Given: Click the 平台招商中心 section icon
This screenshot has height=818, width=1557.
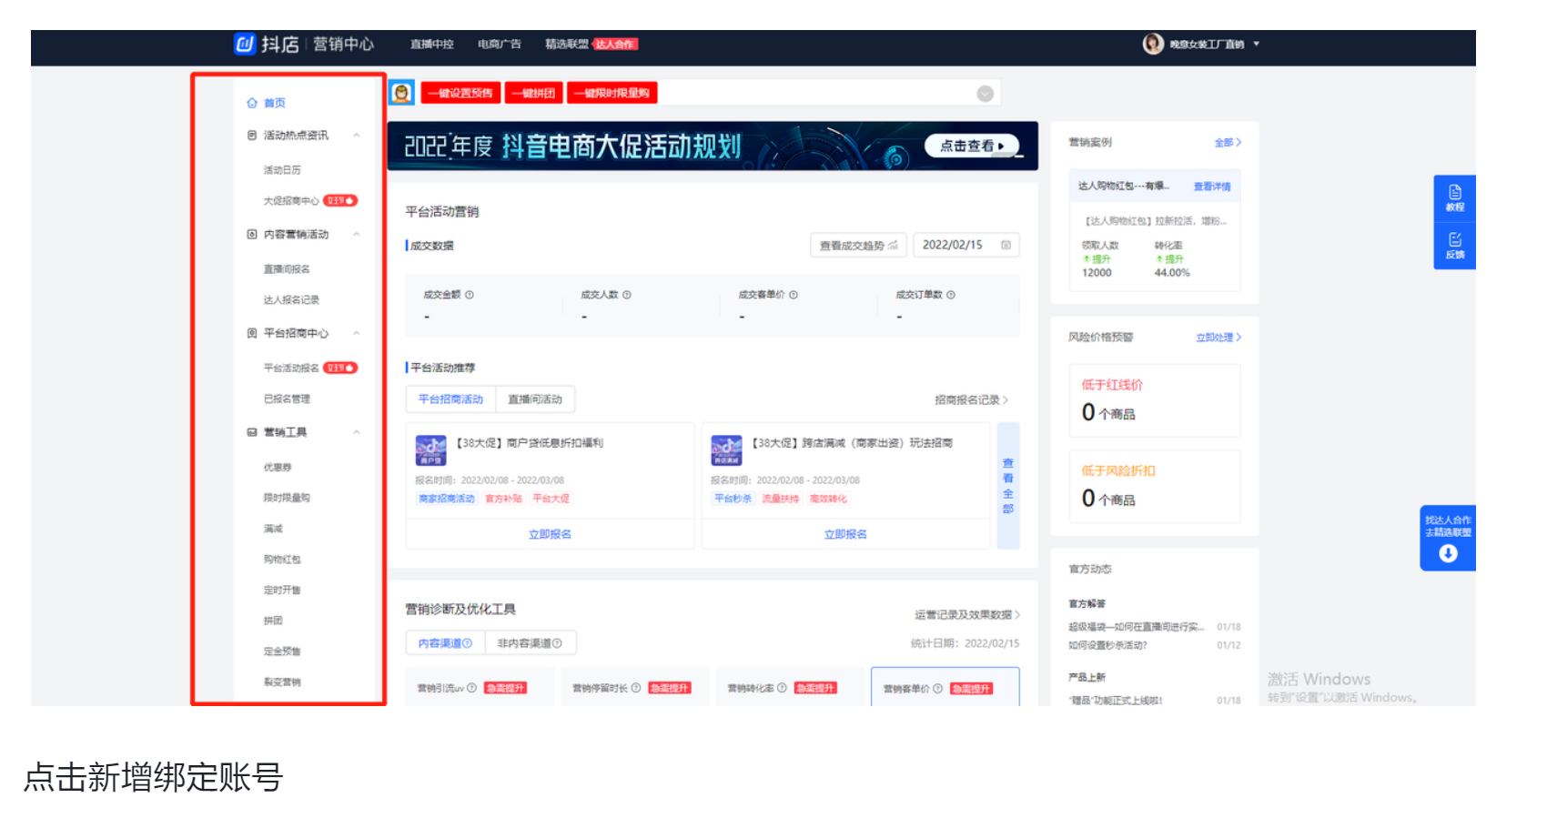Looking at the screenshot, I should [252, 333].
